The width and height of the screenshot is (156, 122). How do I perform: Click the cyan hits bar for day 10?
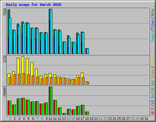pos(51,31)
